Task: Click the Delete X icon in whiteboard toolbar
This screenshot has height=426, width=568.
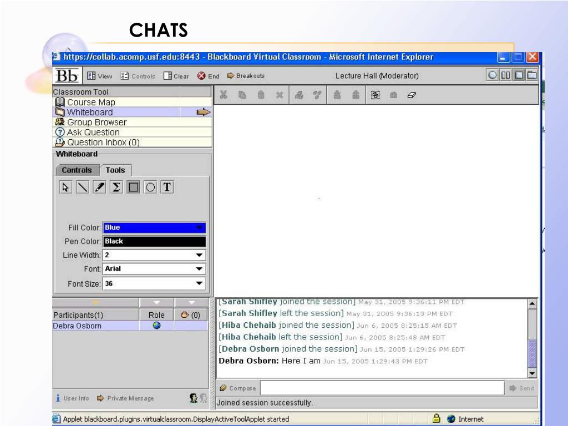Action: [x=280, y=95]
